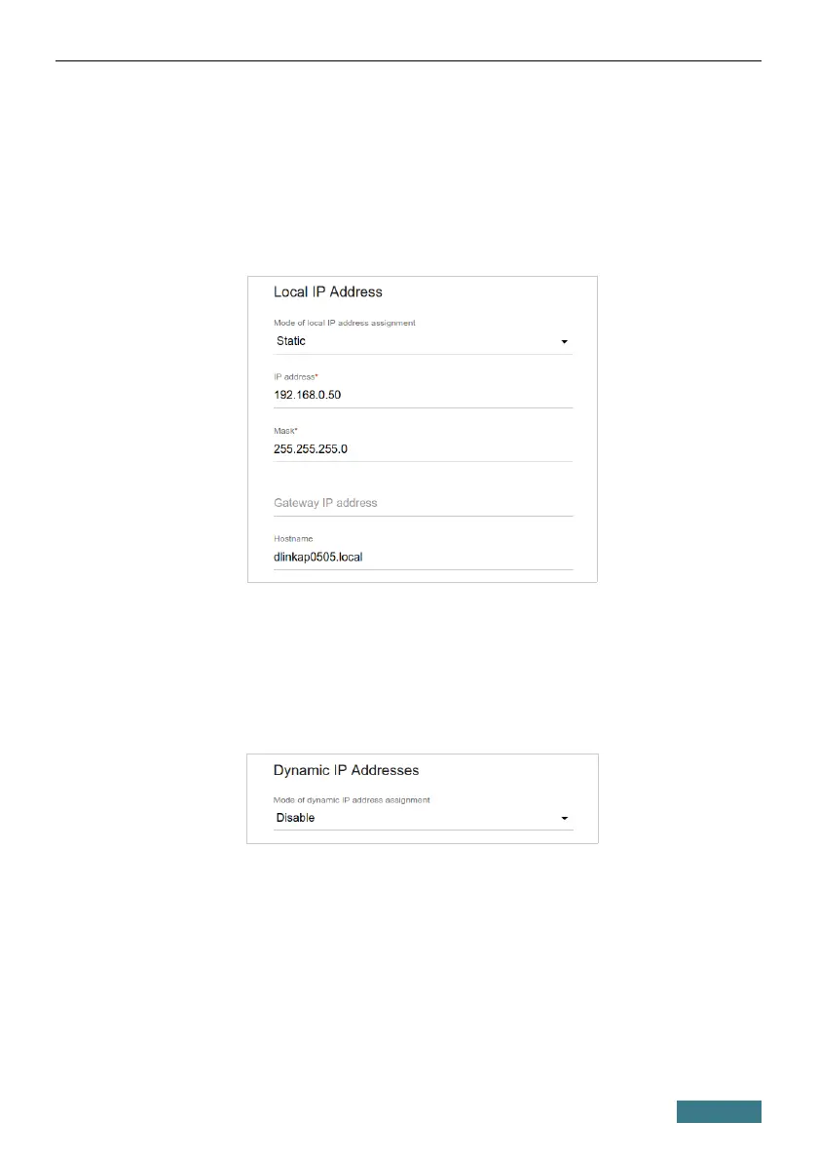Select the 'Disable' text in the dynamic selector
This screenshot has width=818, height=1160.
(x=295, y=818)
